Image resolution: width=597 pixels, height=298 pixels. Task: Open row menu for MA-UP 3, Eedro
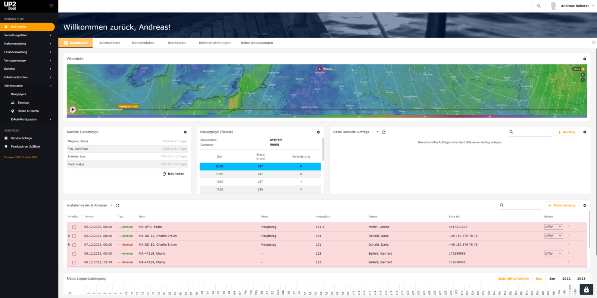tap(569, 226)
